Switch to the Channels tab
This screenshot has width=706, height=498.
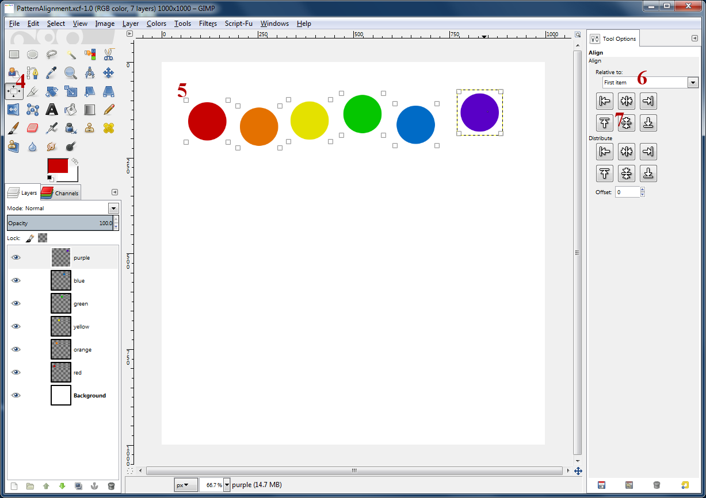click(60, 193)
